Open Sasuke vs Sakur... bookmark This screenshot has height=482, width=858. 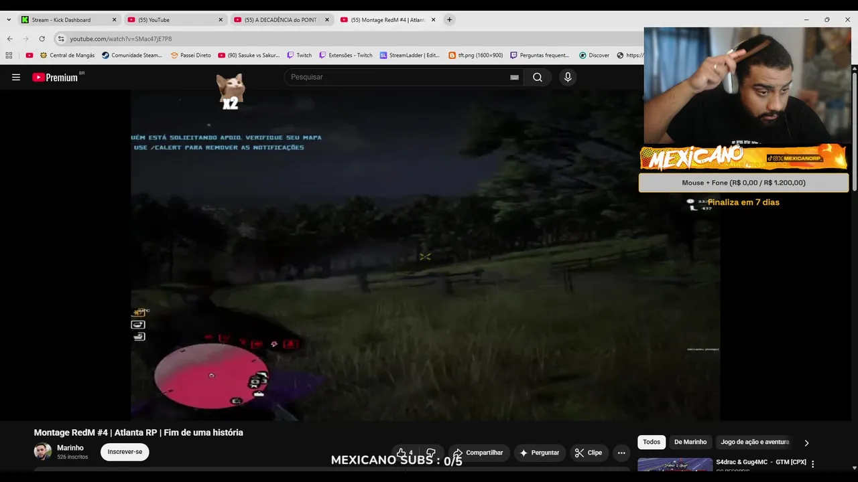tap(249, 56)
